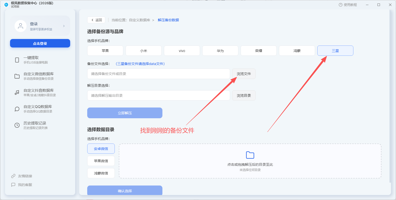The width and height of the screenshot is (396, 200).
Task: Click the 返回 back button
Action: pos(96,20)
